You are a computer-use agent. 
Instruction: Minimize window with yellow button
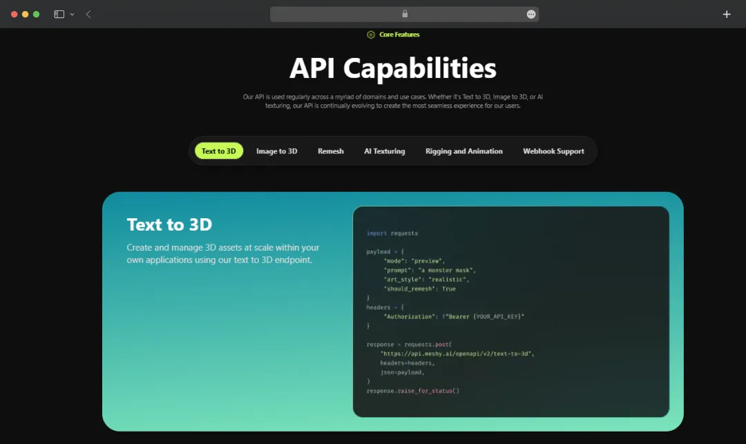pyautogui.click(x=26, y=15)
